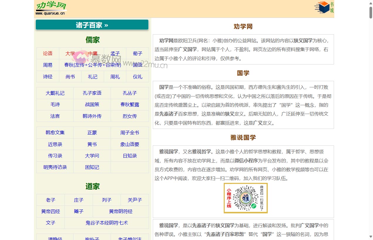Select 明夷待访录

pyautogui.click(x=55, y=167)
